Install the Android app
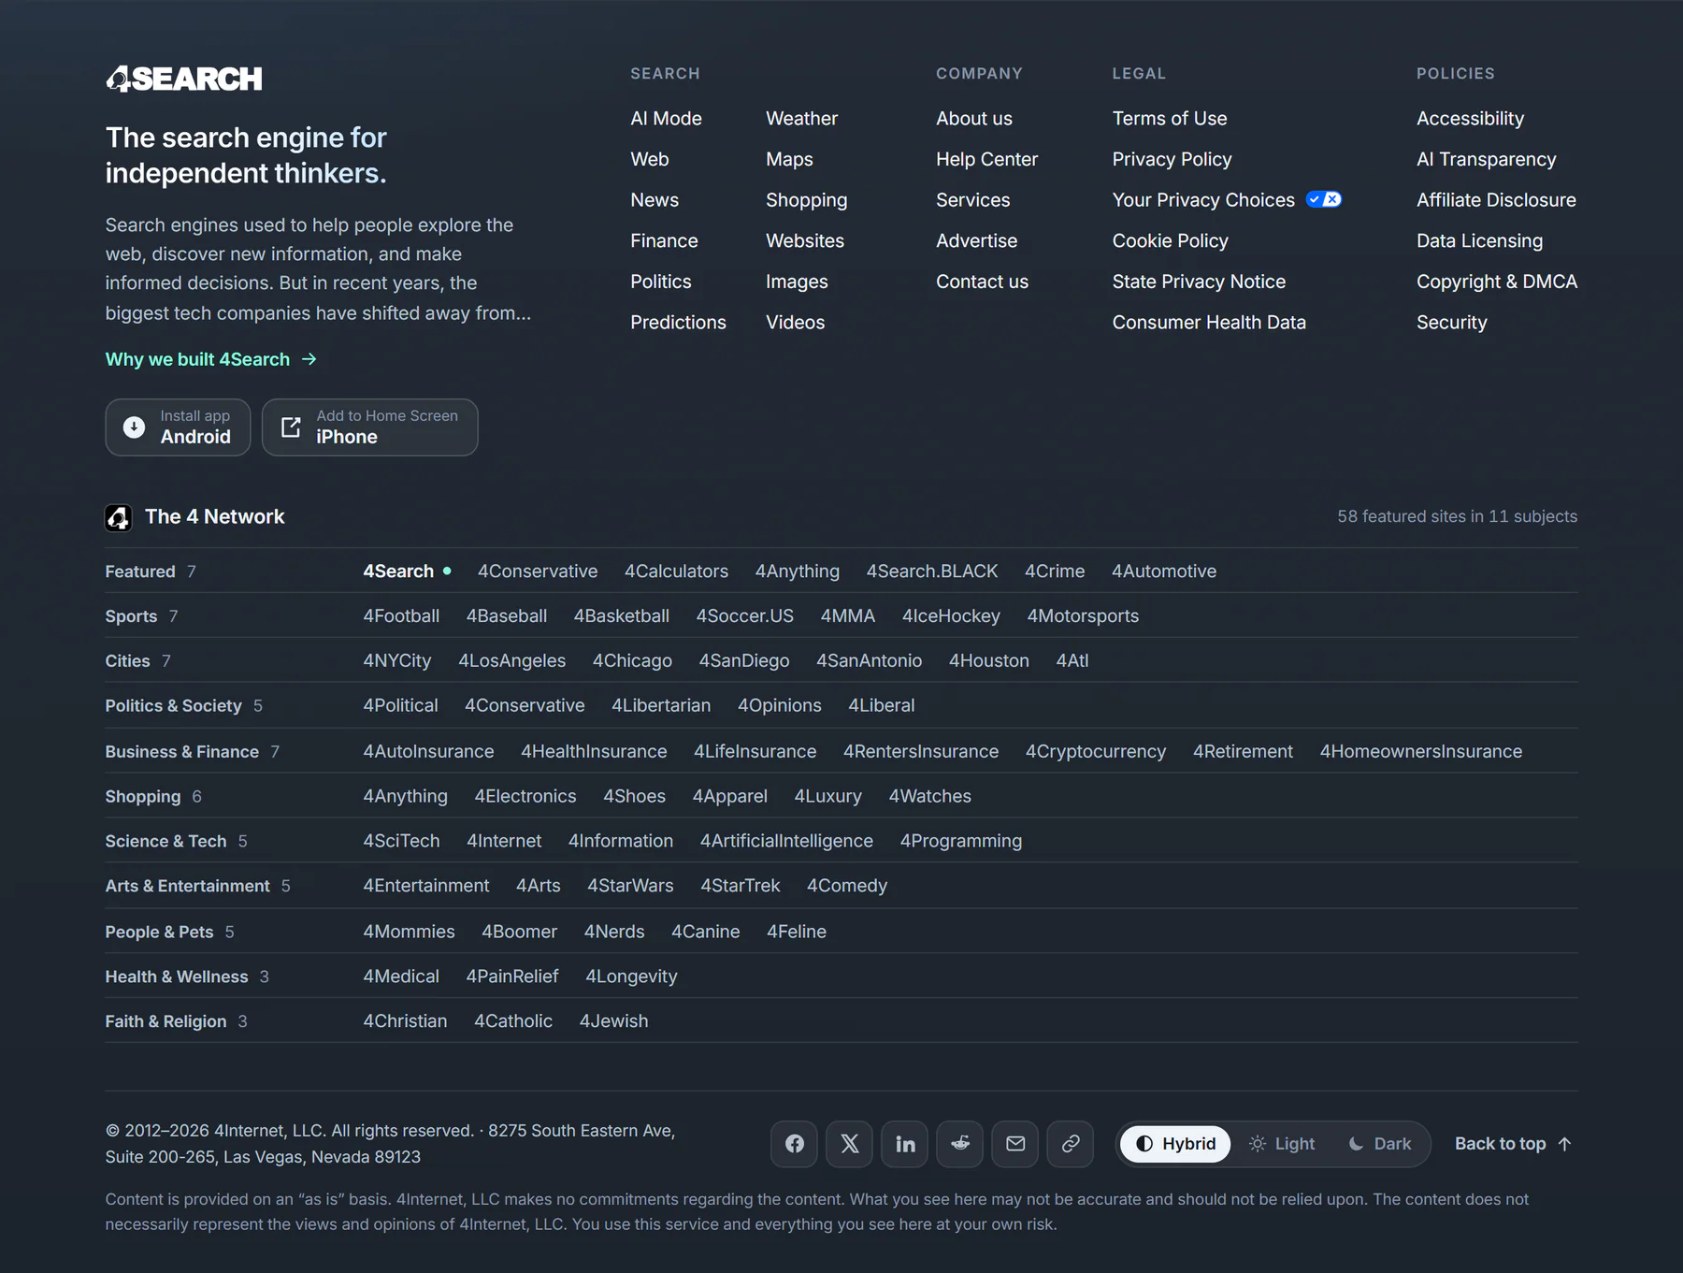 [178, 427]
